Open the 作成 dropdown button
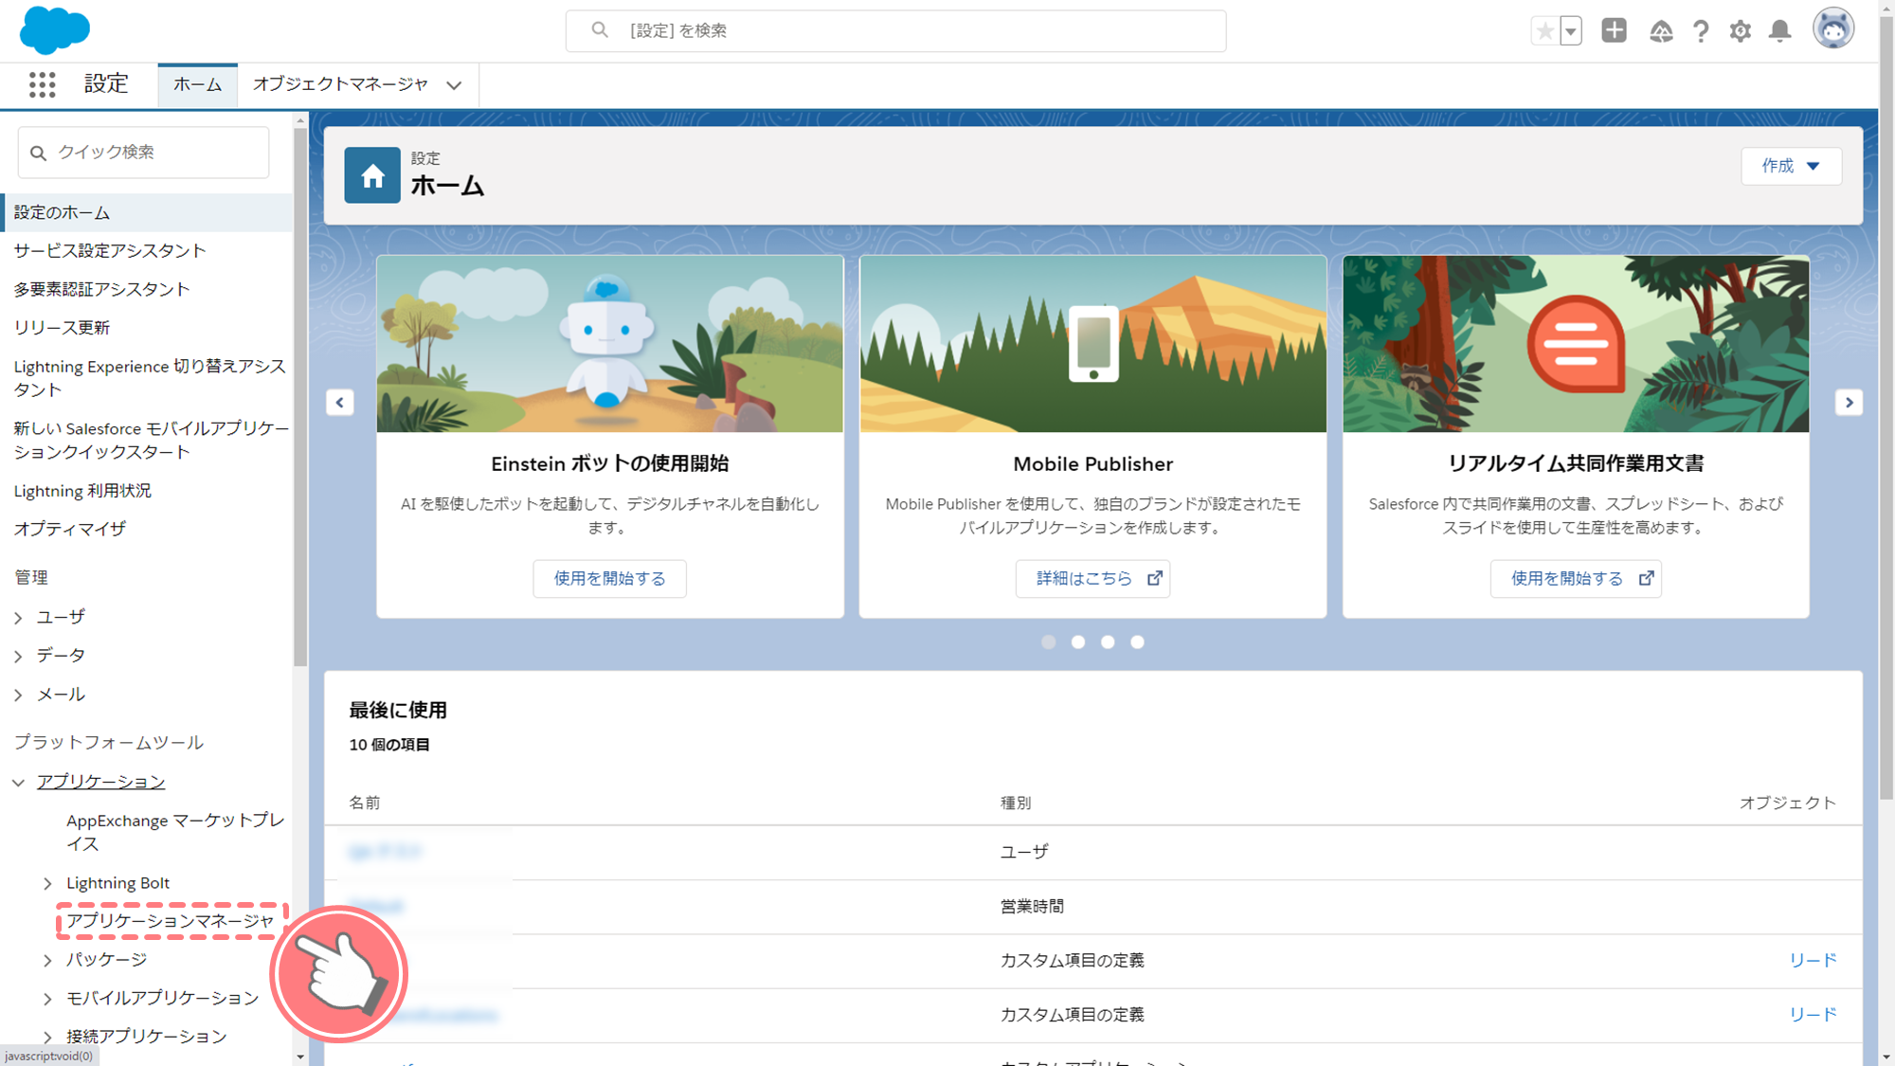Image resolution: width=1895 pixels, height=1066 pixels. click(1791, 166)
